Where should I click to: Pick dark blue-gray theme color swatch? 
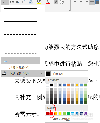(60, 85)
